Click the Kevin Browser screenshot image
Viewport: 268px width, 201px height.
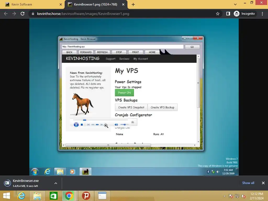[x=134, y=97]
